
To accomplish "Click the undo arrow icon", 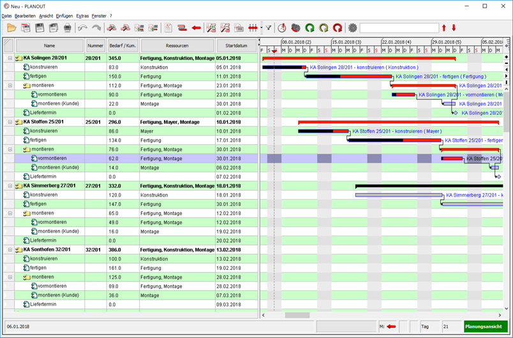I will pyautogui.click(x=82, y=28).
